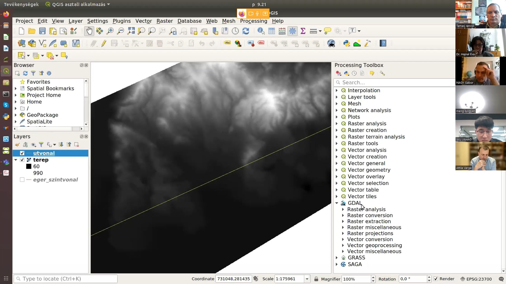Toggle the Render checkbox in status bar

click(436, 279)
